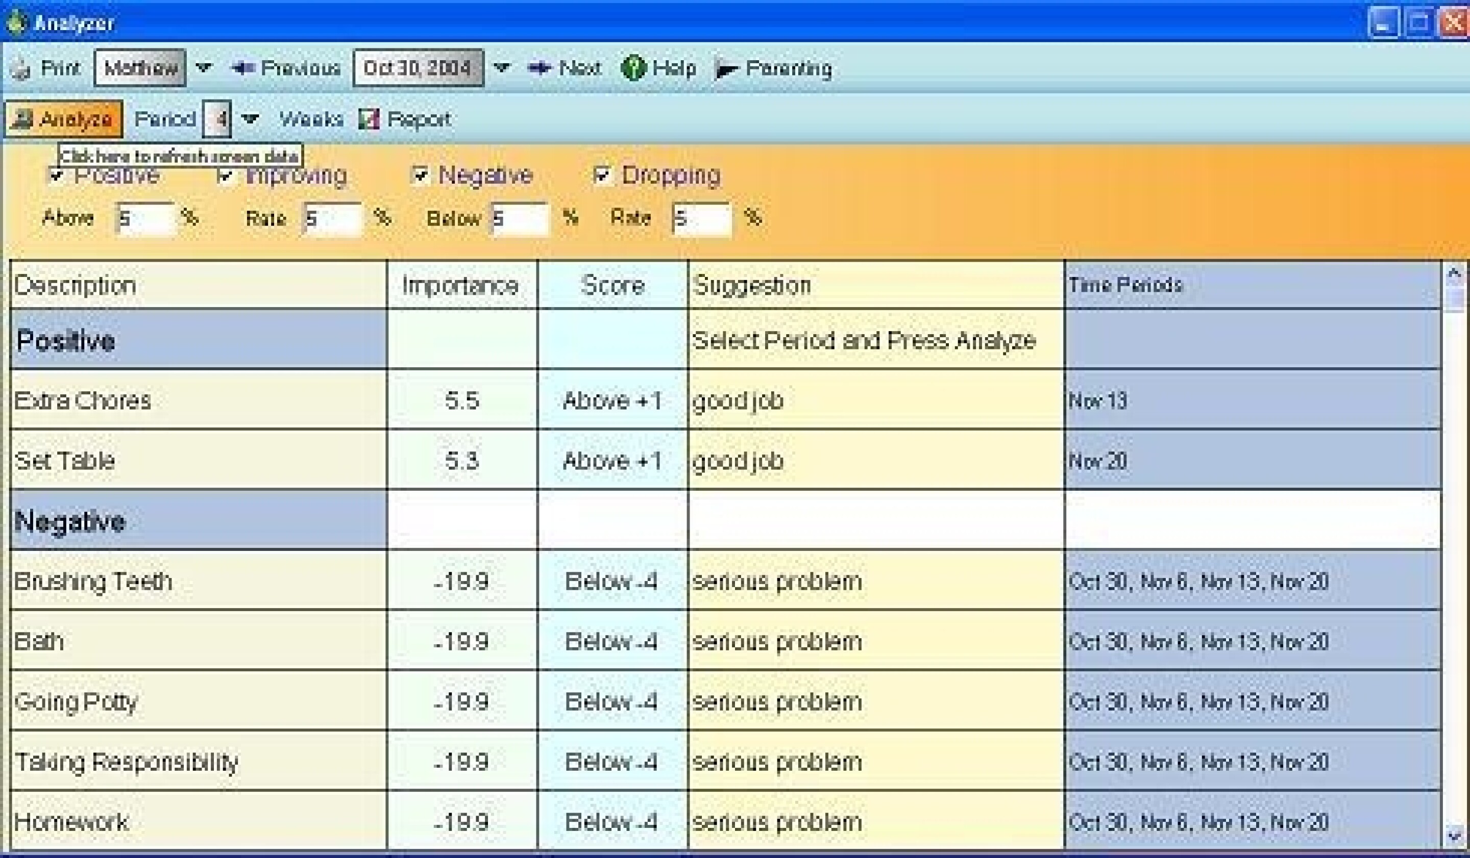Select the Score column header
Viewport: 1470px width, 858px height.
(612, 285)
